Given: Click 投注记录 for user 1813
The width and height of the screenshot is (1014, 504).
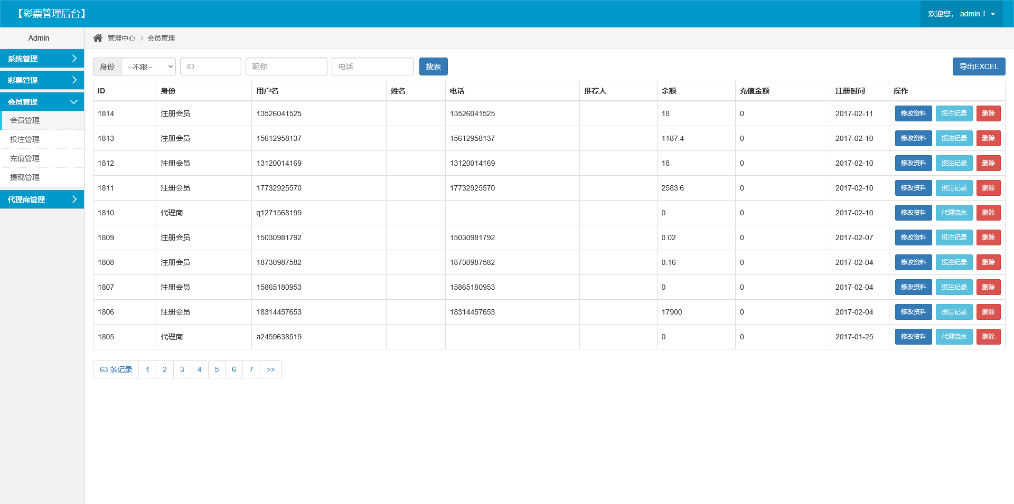Looking at the screenshot, I should tap(954, 138).
